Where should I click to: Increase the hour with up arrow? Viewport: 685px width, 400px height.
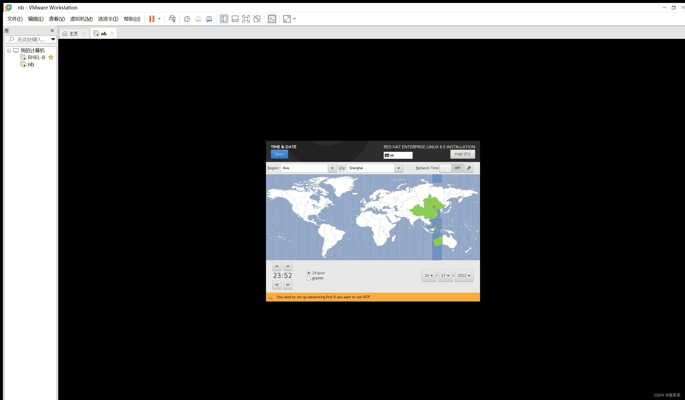[277, 266]
